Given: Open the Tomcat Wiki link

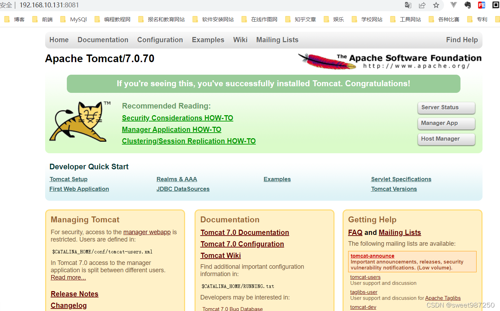Looking at the screenshot, I should [x=220, y=256].
